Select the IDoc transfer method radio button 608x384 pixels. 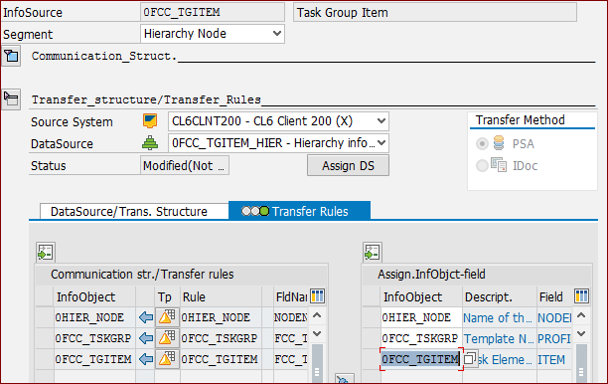(482, 166)
